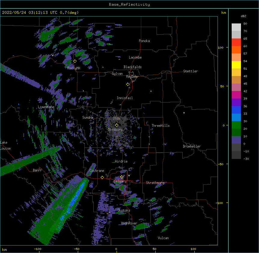Image resolution: width=259 pixels, height=253 pixels.
Task: Pick the red 60–65 dBZ legend swatch
Action: pos(236,42)
